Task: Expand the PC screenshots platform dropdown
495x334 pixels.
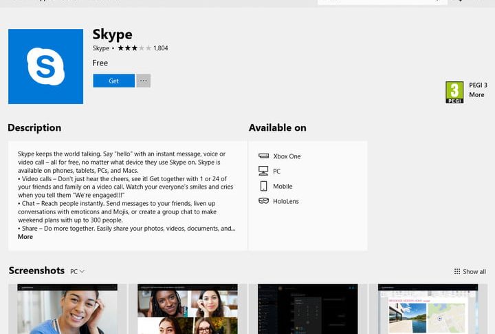Action: (x=77, y=271)
